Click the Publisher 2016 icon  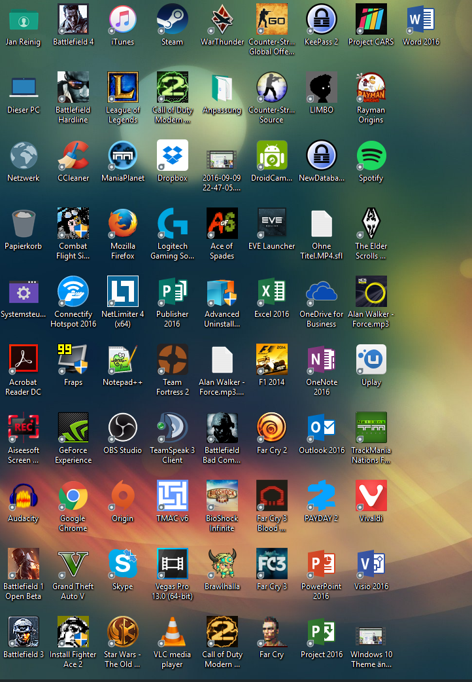[x=173, y=291]
